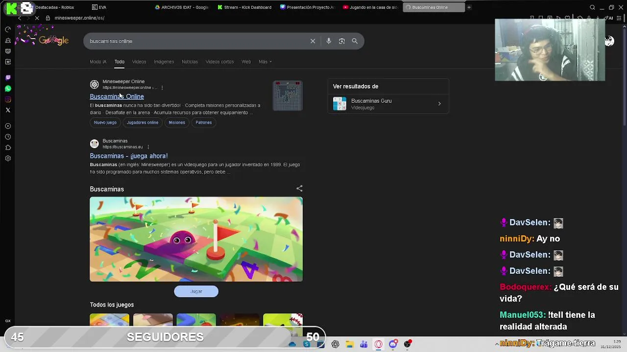
Task: Click the magnifier search submit icon
Action: pos(355,41)
